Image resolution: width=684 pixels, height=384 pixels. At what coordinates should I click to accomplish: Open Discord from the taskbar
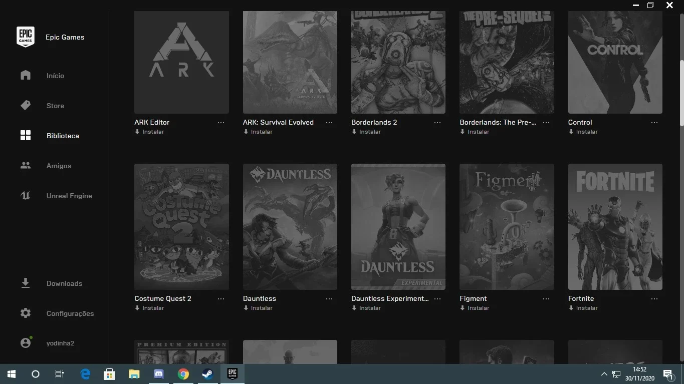point(158,374)
